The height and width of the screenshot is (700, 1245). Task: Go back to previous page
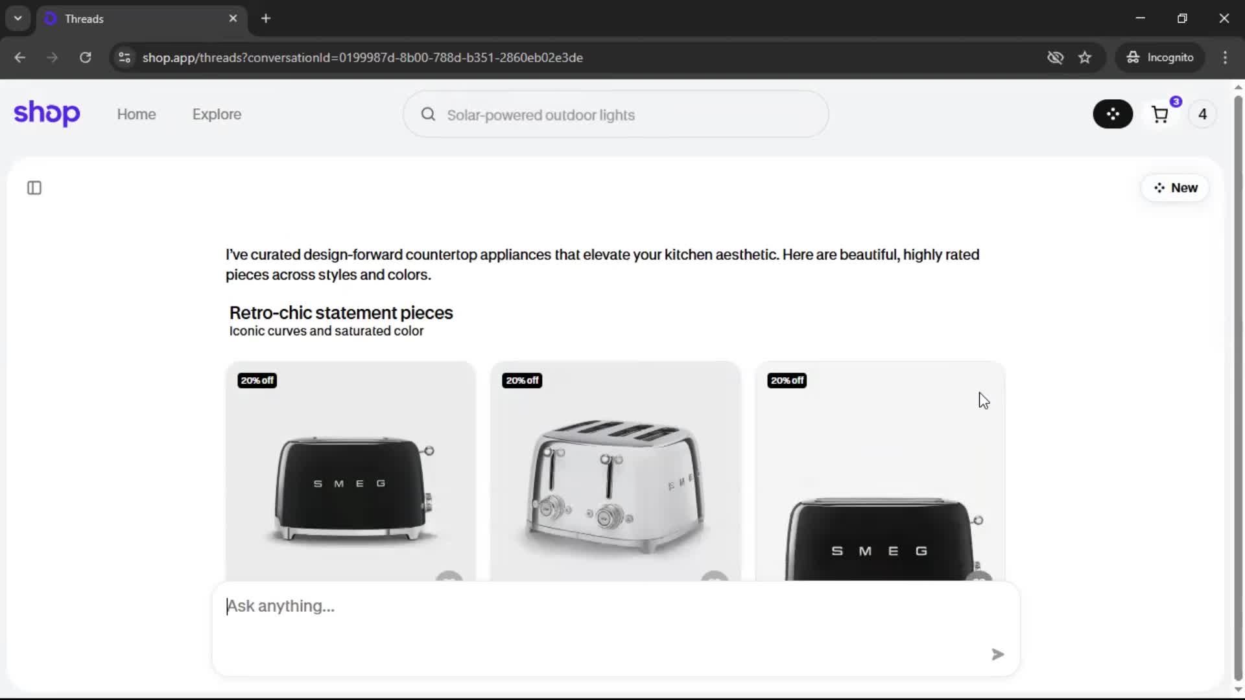(x=20, y=58)
